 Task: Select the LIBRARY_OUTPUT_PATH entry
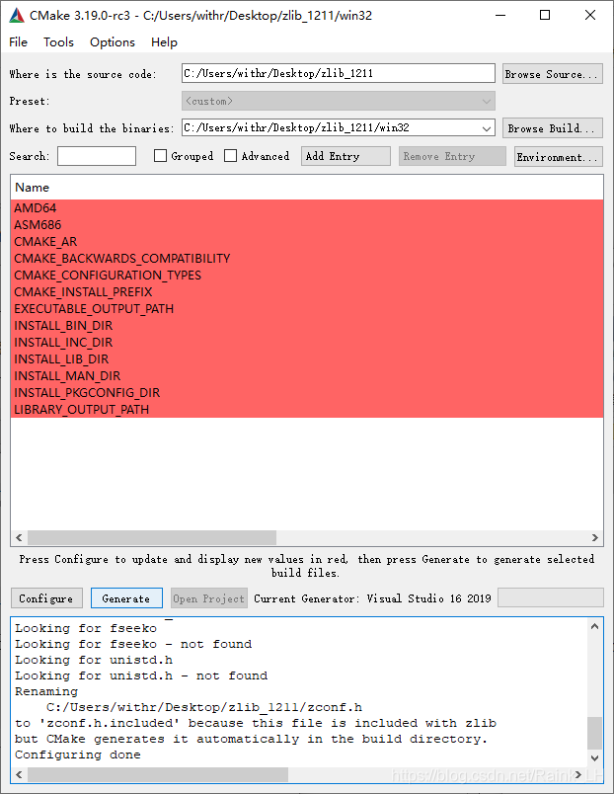pos(307,409)
